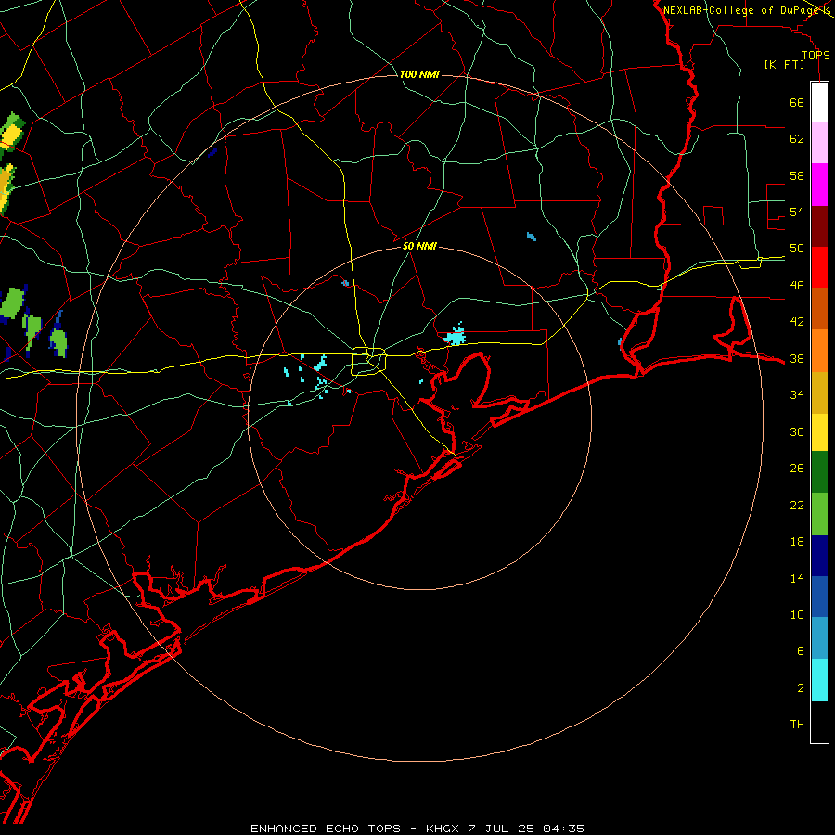Click the legend value '50'

coord(797,249)
